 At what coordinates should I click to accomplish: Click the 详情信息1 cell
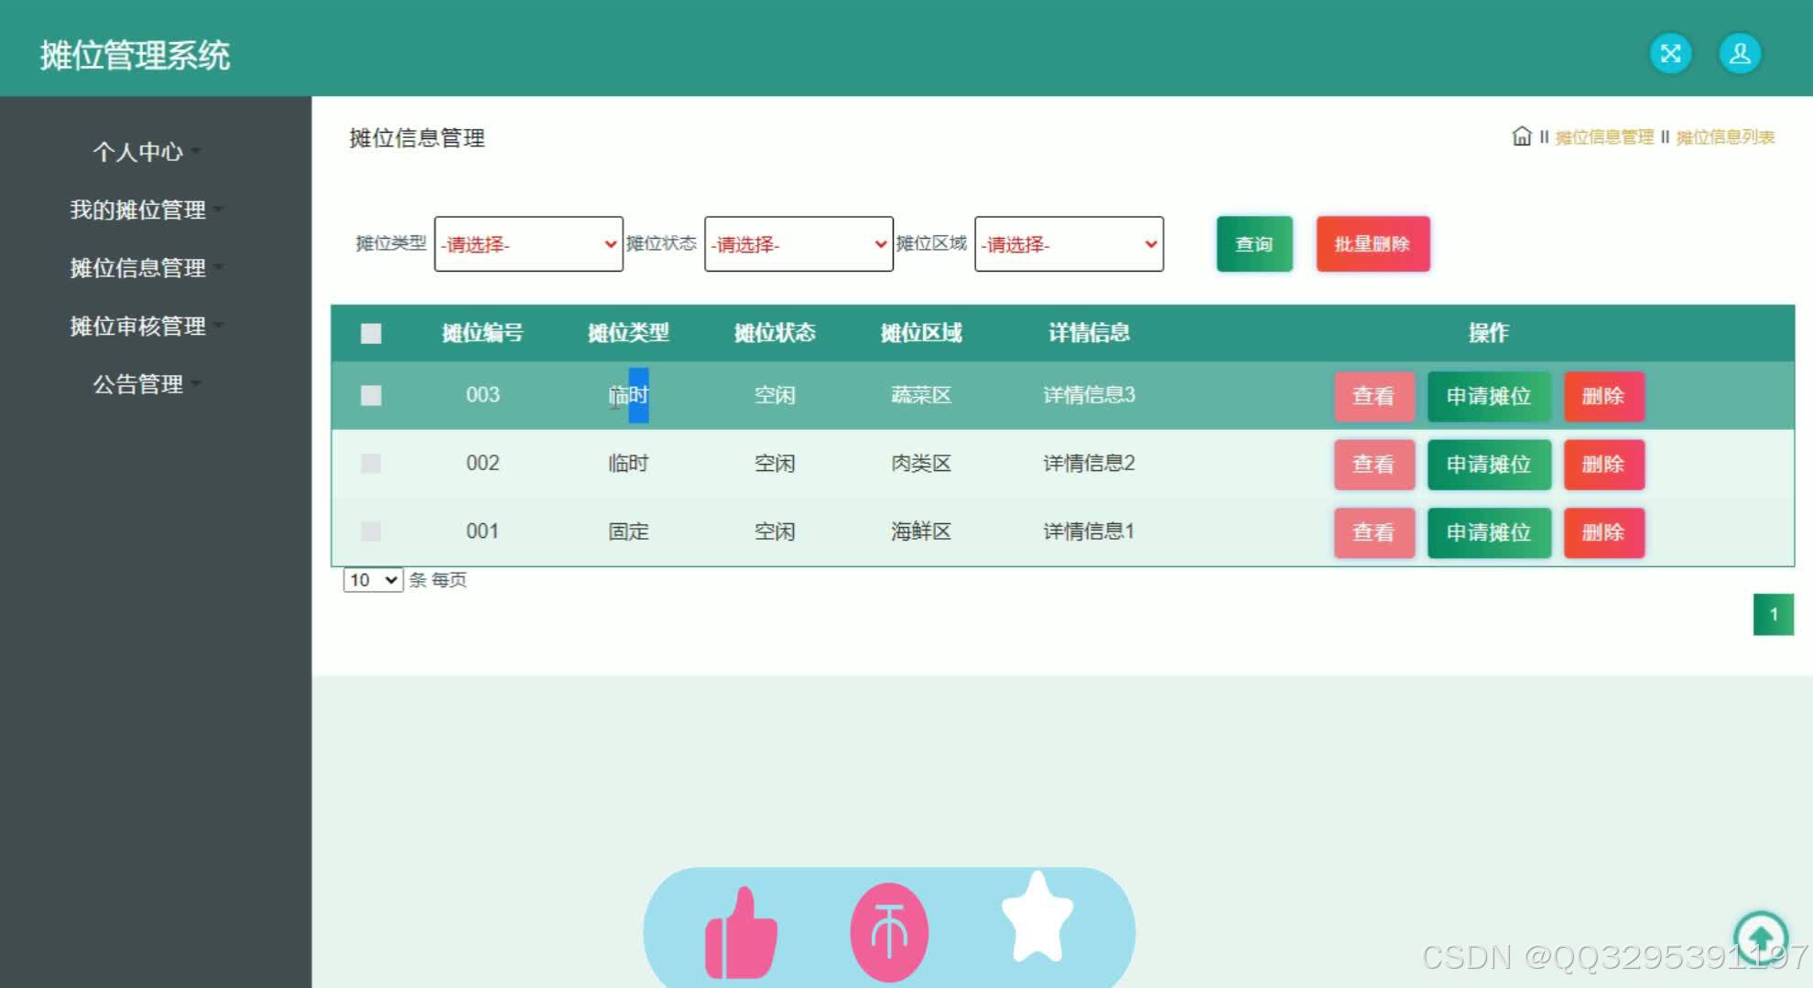tap(1089, 532)
